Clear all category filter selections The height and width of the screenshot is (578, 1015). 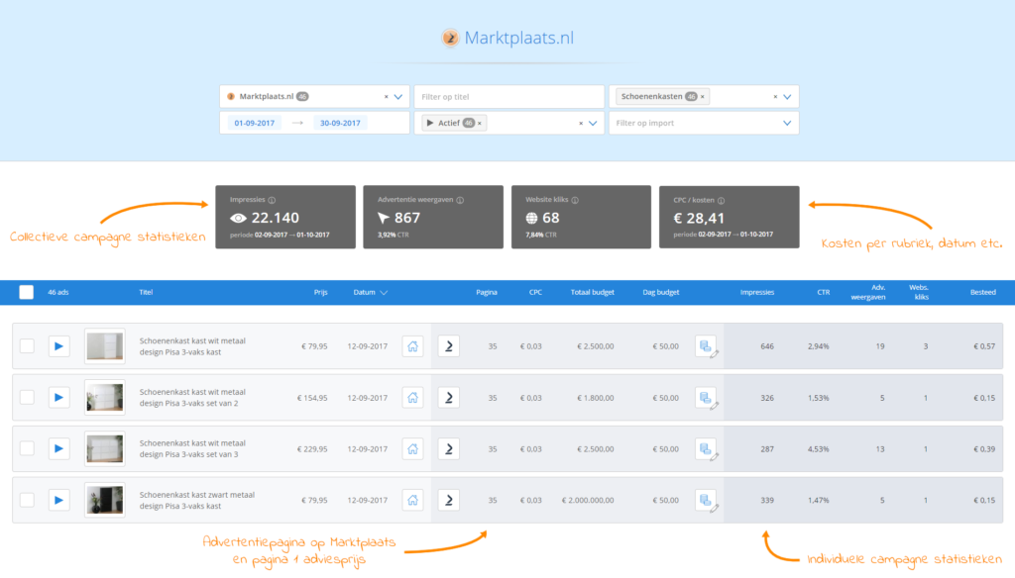pyautogui.click(x=775, y=97)
